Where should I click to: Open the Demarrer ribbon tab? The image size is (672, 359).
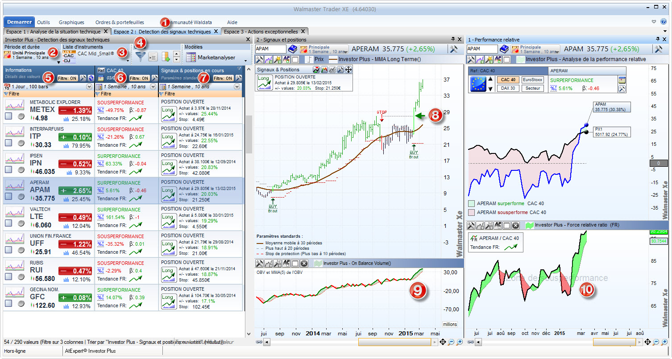pos(20,22)
